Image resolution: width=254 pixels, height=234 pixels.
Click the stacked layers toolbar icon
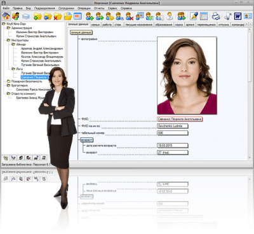coord(26,16)
